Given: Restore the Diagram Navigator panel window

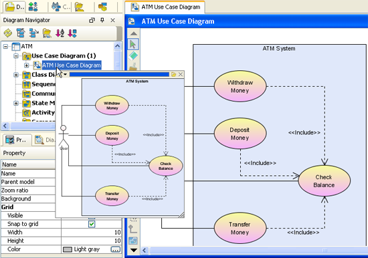Looking at the screenshot, I should tap(92, 21).
